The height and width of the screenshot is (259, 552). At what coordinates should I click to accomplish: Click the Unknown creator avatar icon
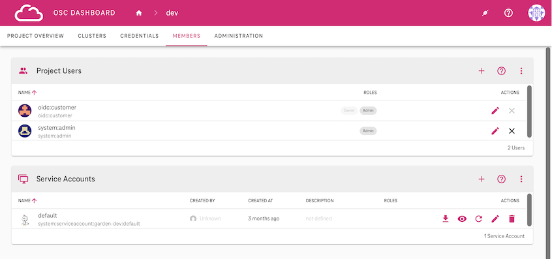pos(193,219)
